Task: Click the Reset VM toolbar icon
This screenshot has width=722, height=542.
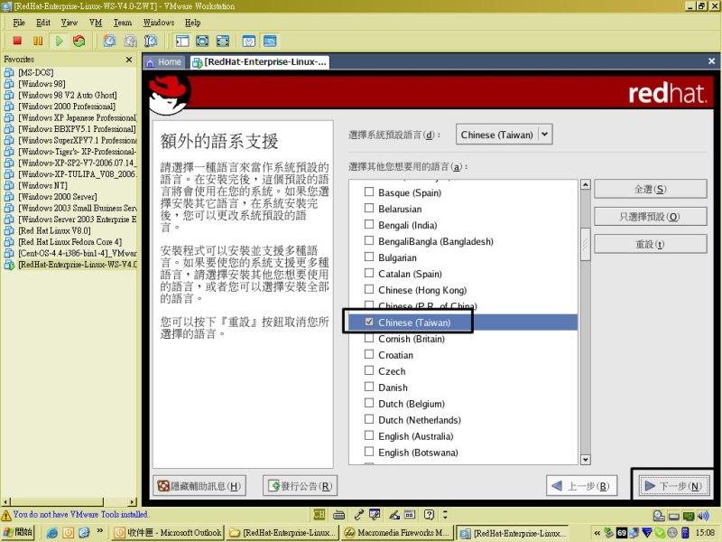Action: [x=79, y=41]
